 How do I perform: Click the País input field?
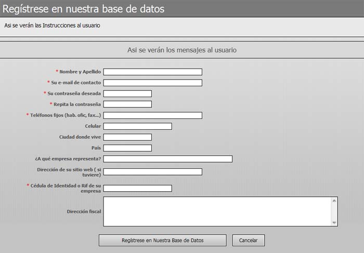[127, 148]
